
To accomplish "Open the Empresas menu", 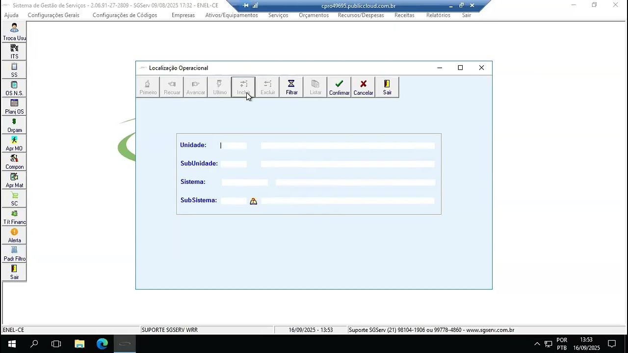I will [183, 15].
